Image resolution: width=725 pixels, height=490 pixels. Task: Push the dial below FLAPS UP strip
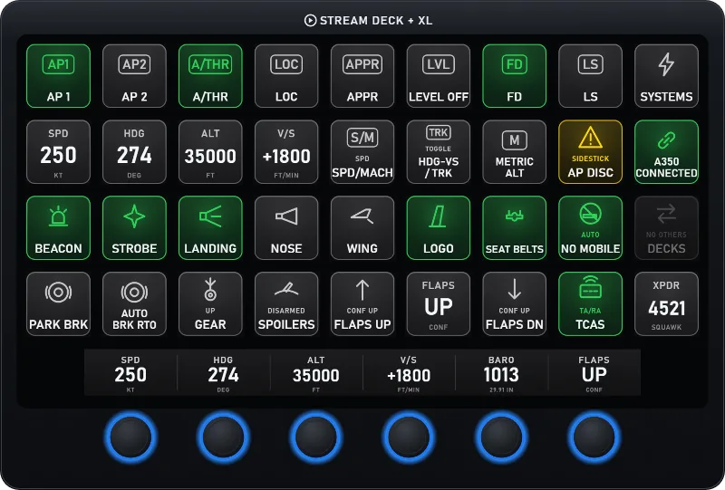pos(594,437)
